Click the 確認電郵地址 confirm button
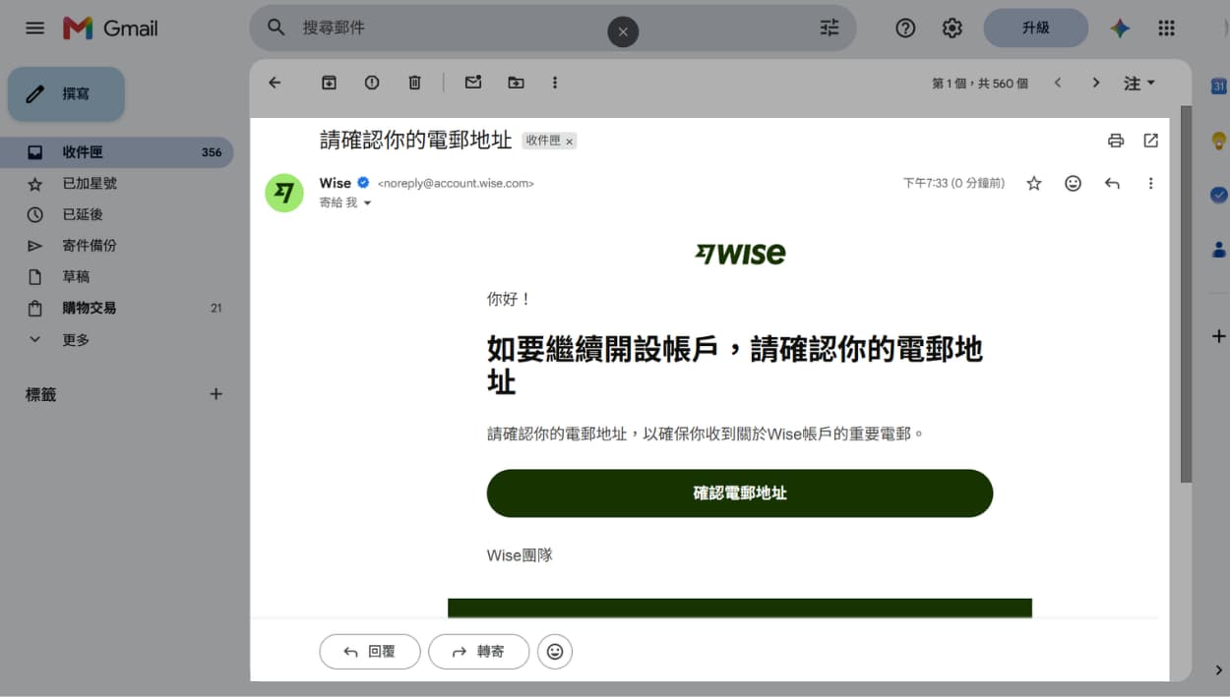1230x697 pixels. (740, 494)
